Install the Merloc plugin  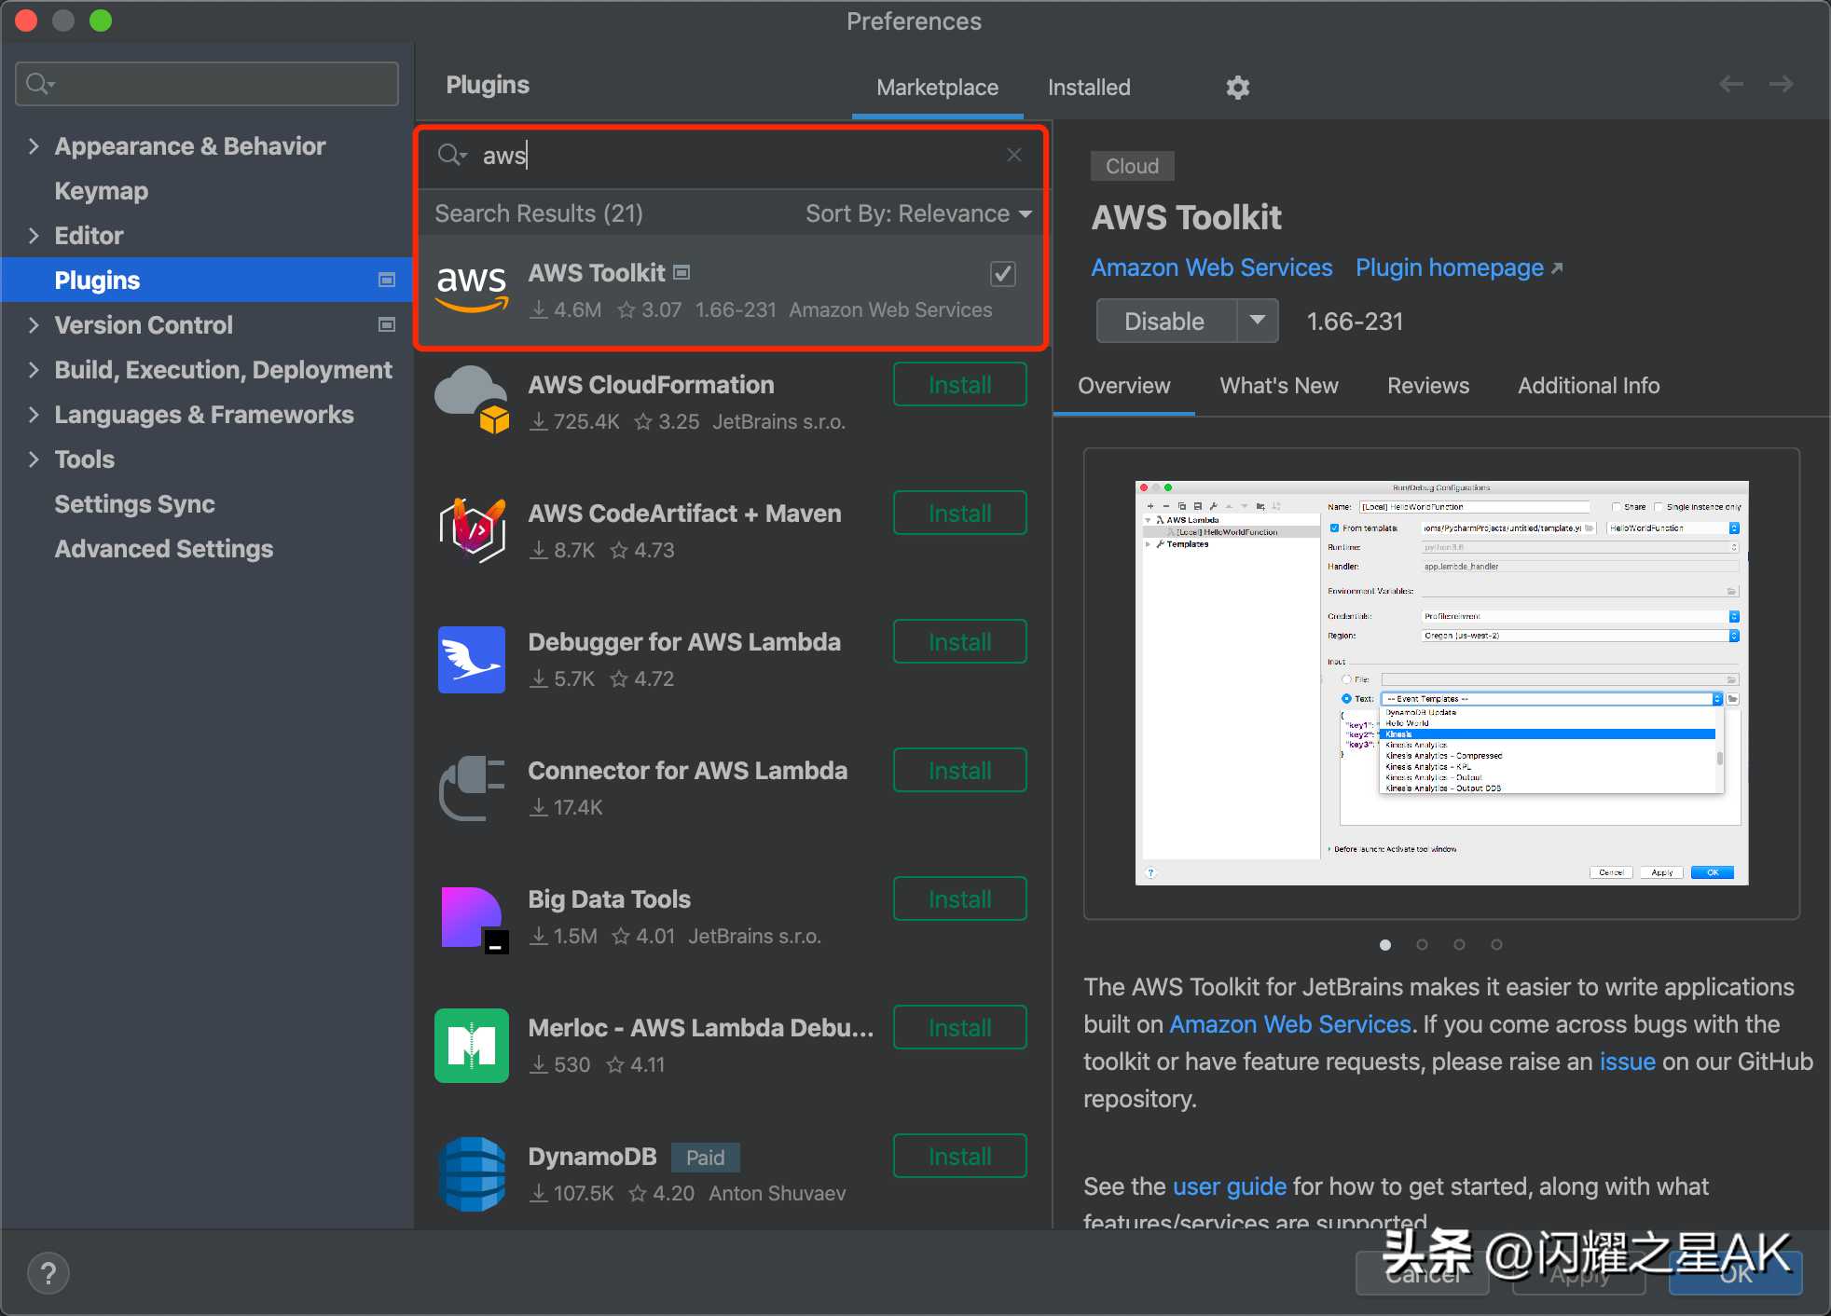[x=960, y=1028]
